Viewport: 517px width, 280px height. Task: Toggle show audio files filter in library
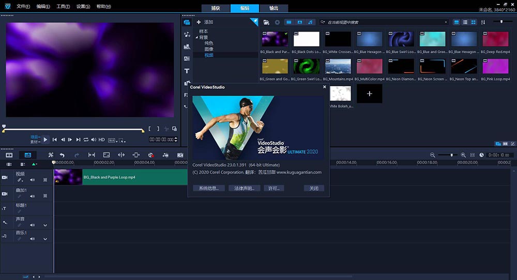[x=310, y=22]
